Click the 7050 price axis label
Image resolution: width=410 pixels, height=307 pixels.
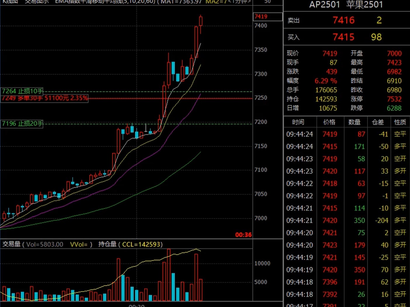(261, 194)
